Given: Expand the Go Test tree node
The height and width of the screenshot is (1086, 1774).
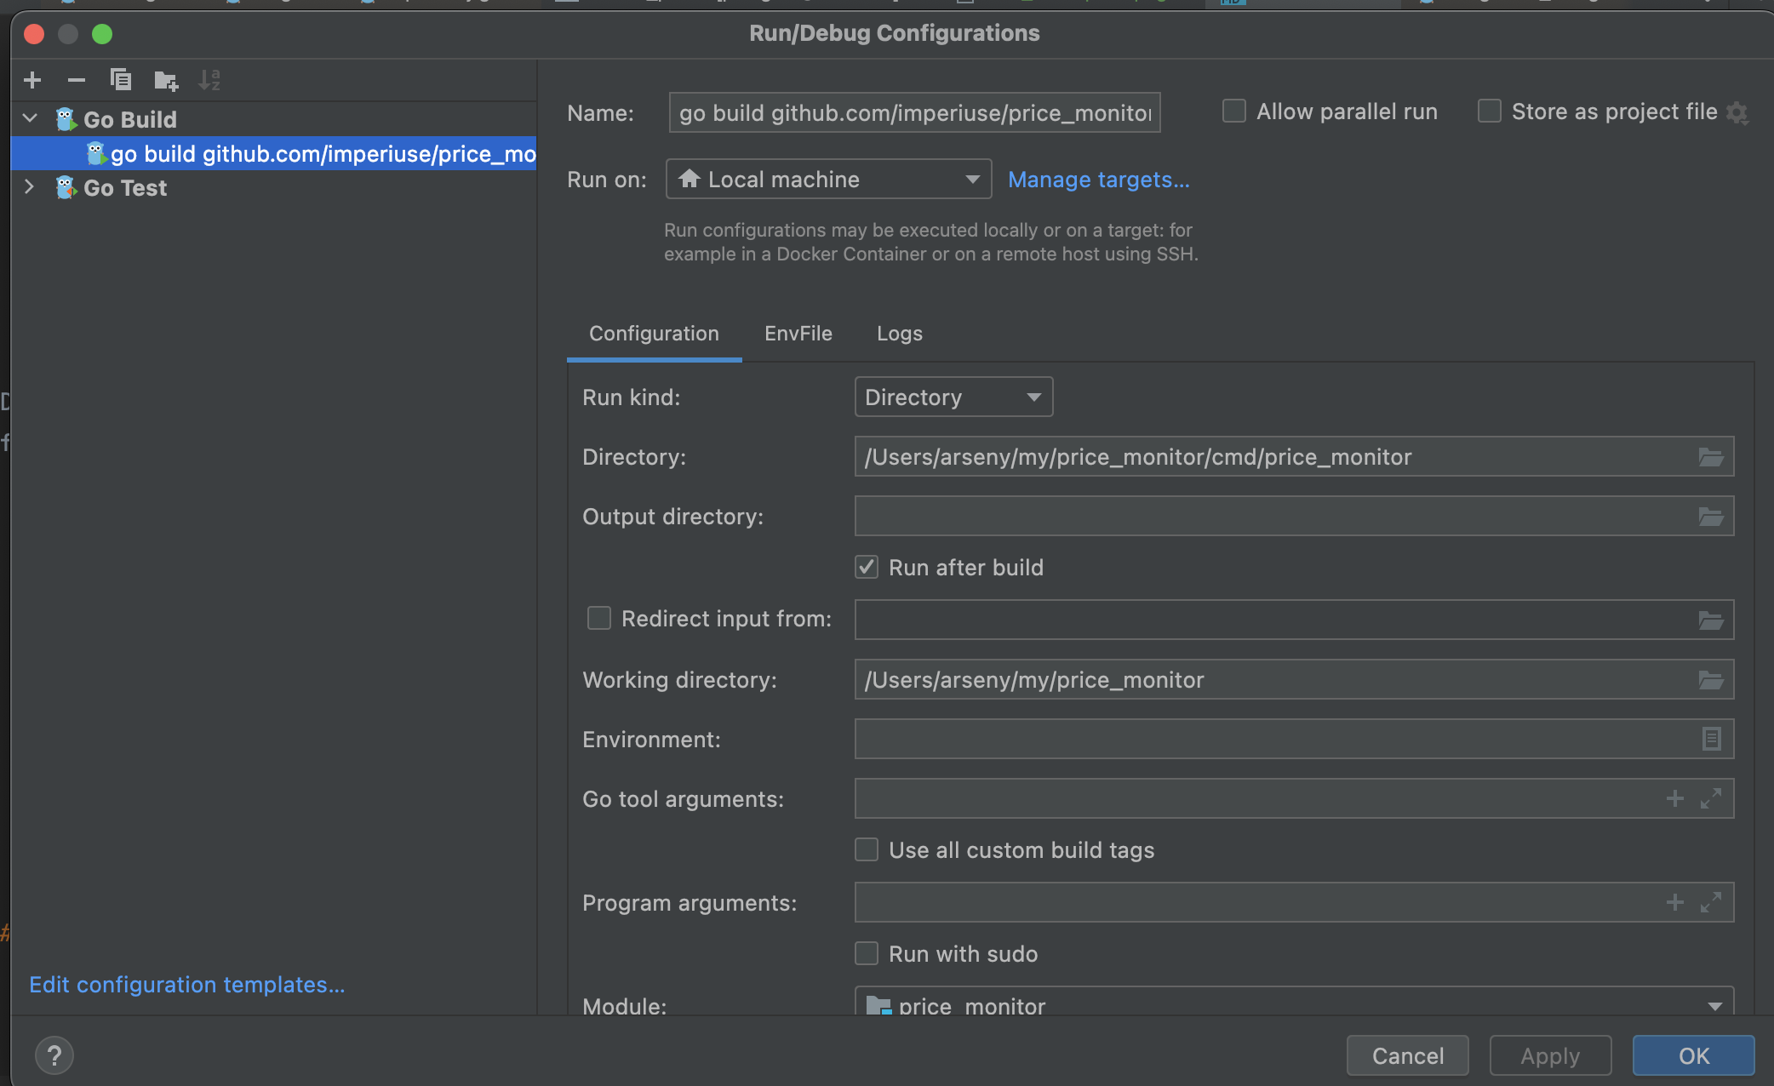Looking at the screenshot, I should 30,187.
